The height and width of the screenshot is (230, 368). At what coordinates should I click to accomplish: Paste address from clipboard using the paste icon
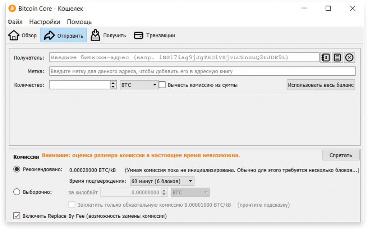[337, 57]
